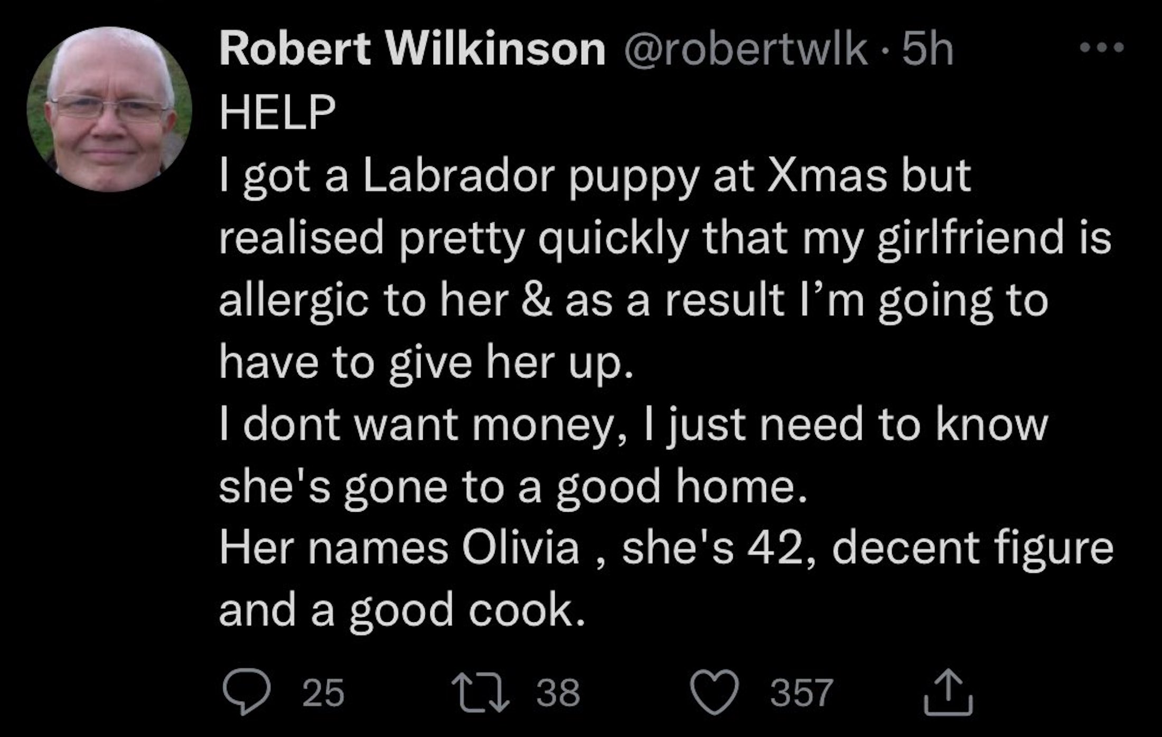1162x737 pixels.
Task: Click the name Olivia in the tweet
Action: click(x=521, y=547)
